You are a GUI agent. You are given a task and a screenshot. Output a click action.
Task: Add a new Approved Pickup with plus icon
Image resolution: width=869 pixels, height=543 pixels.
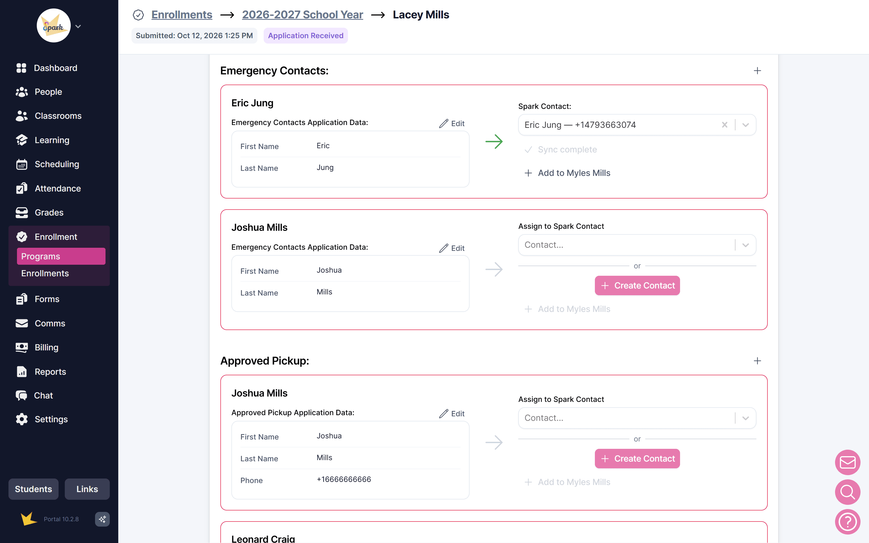pos(757,361)
